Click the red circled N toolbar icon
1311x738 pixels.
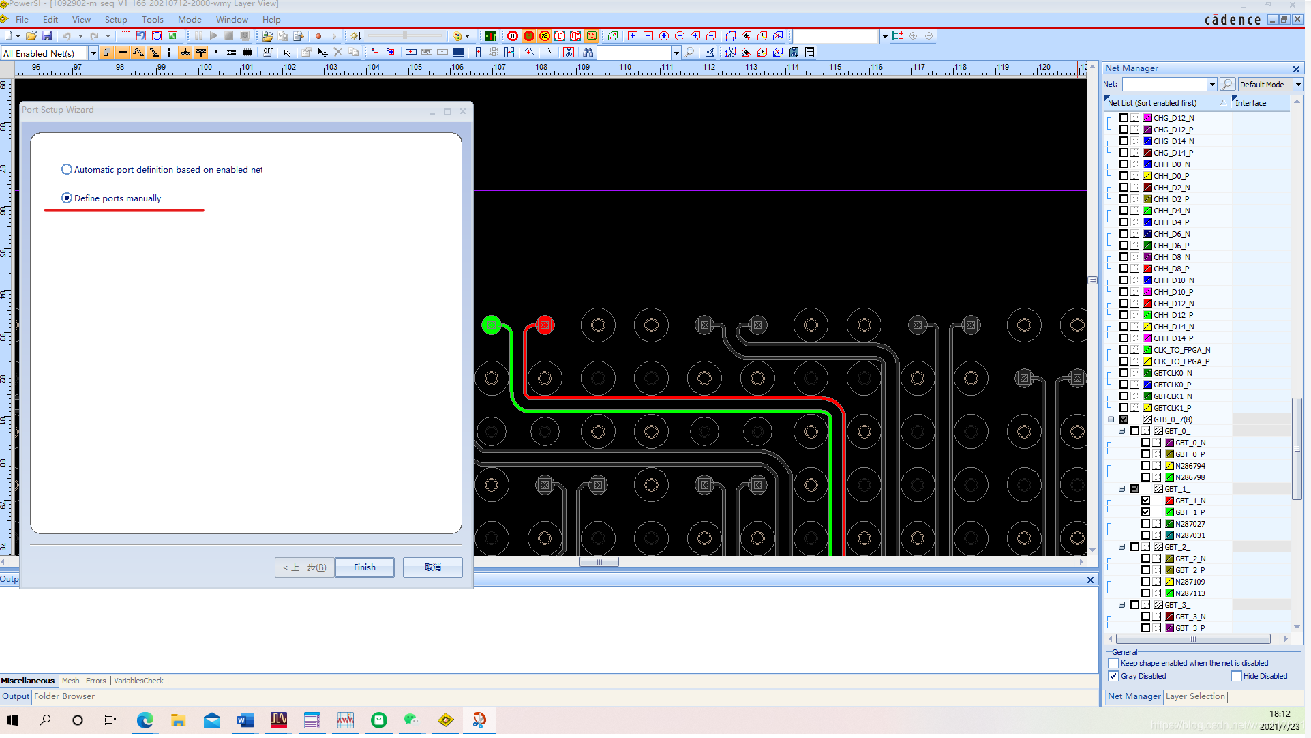point(513,35)
